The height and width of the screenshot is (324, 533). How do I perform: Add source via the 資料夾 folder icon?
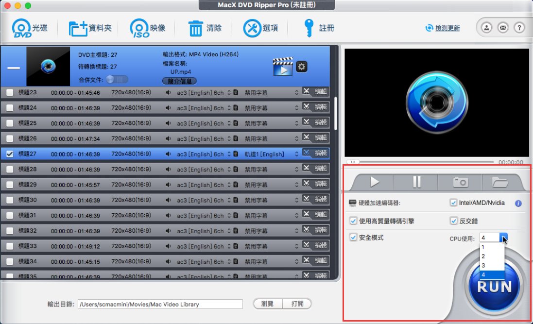(78, 28)
